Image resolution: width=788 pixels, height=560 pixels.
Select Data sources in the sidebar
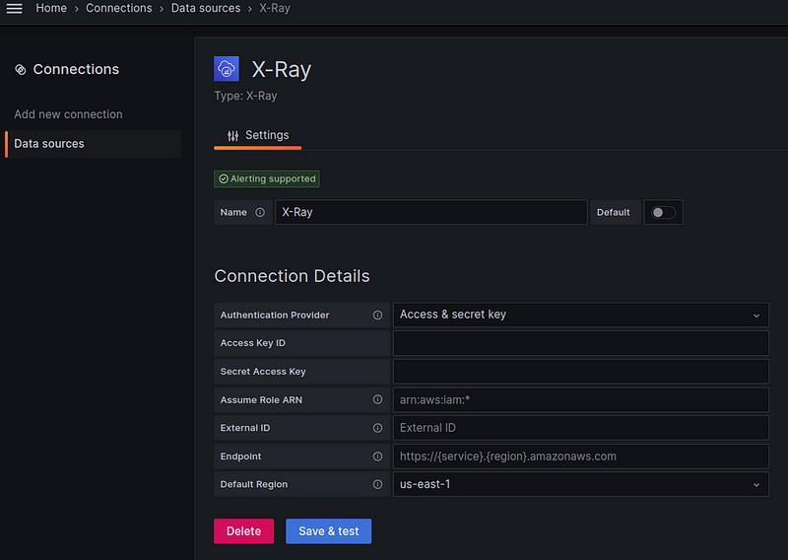49,144
